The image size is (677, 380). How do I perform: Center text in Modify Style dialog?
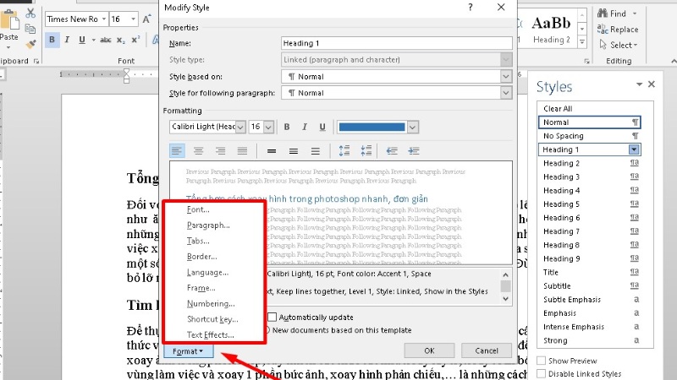[x=199, y=151]
